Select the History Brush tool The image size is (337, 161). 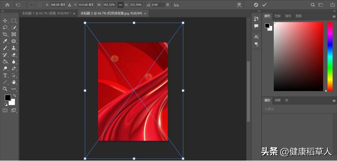[x=5, y=55]
